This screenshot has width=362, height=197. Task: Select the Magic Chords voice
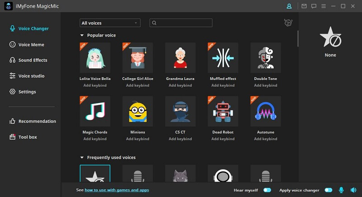pos(95,111)
